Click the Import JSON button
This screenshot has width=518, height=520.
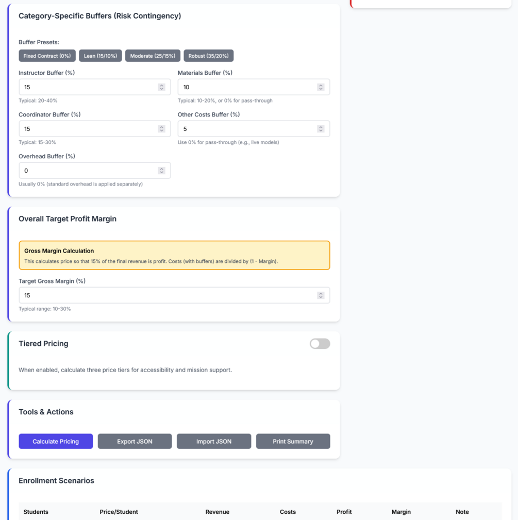pyautogui.click(x=214, y=441)
